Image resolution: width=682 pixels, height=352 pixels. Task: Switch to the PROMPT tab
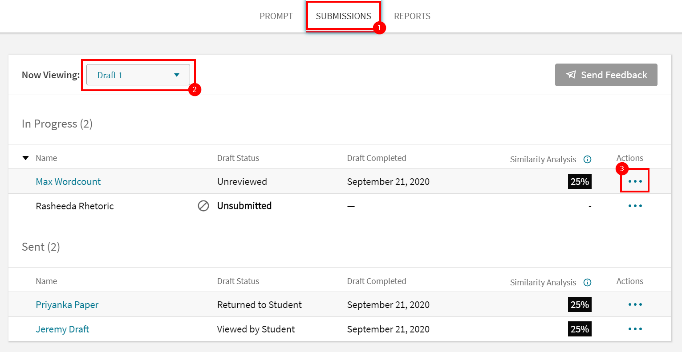tap(276, 16)
